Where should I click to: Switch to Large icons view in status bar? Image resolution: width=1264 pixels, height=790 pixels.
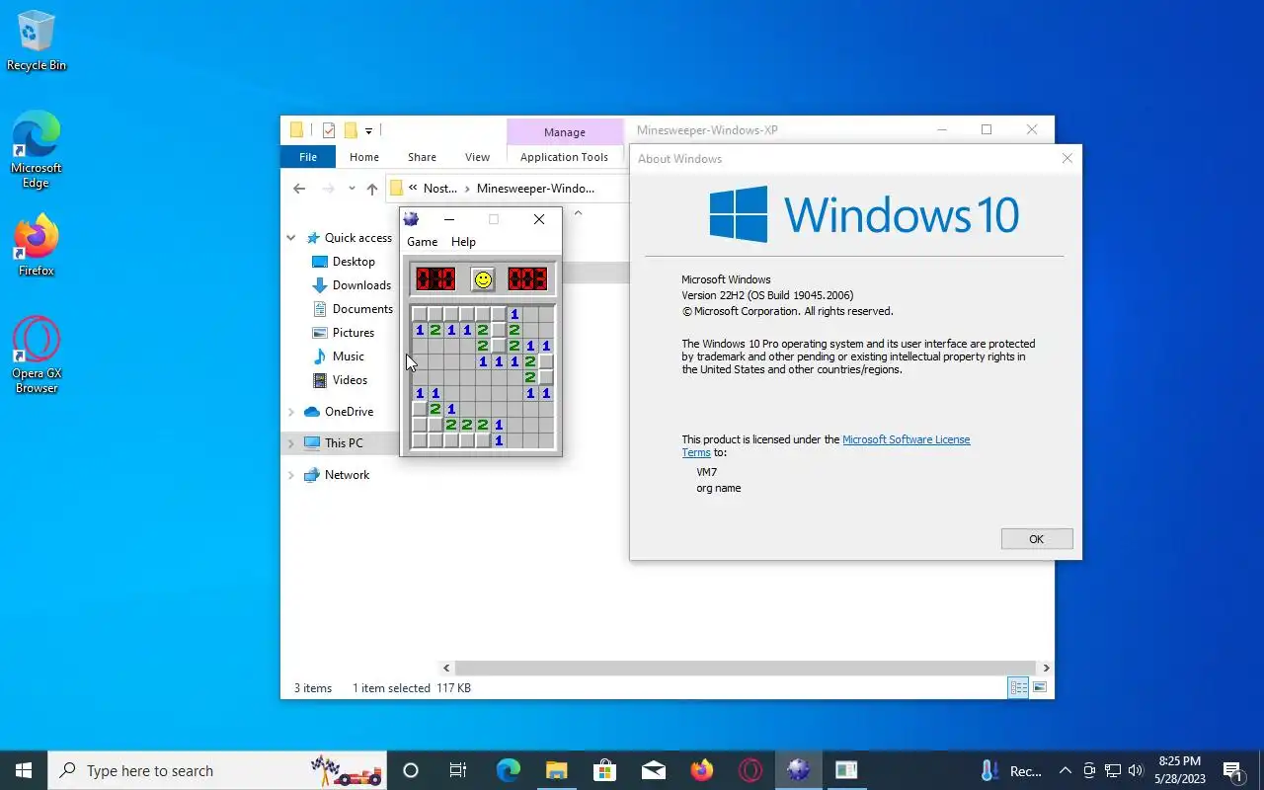(1040, 687)
